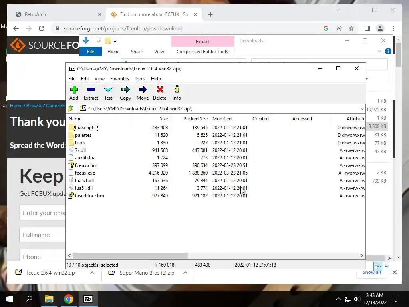
Task: Open Chrome's three-dot menu
Action: click(393, 28)
